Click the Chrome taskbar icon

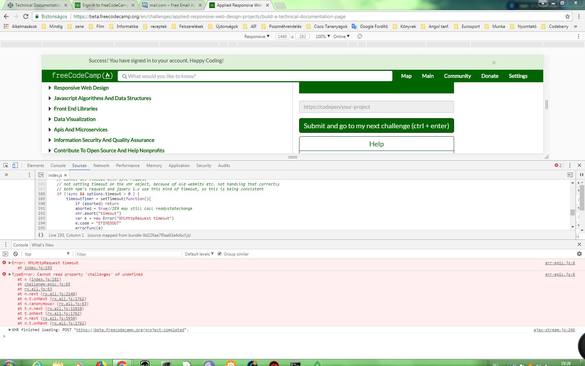pyautogui.click(x=123, y=363)
